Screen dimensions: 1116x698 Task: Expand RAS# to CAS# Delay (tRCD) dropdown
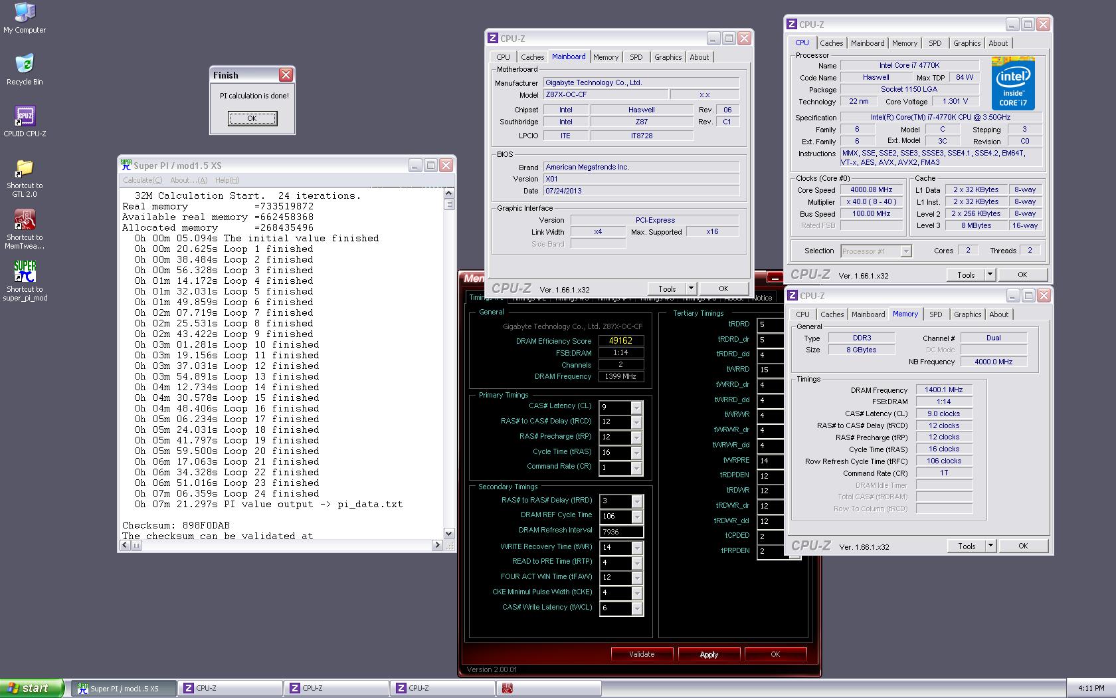636,422
